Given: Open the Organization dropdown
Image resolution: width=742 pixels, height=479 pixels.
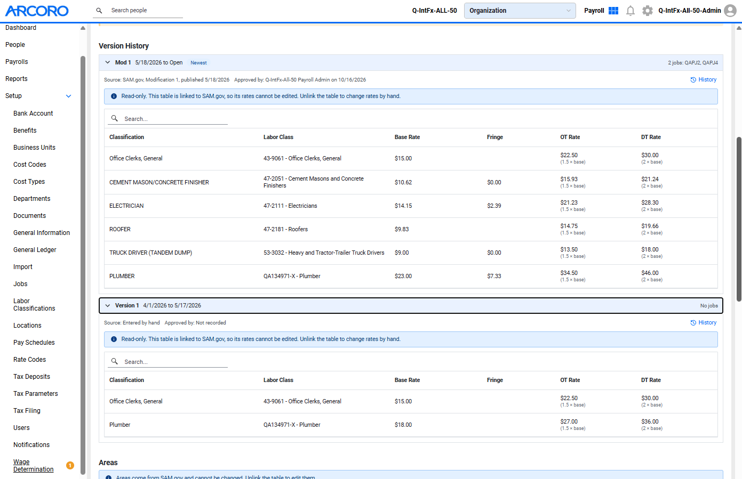Looking at the screenshot, I should (x=520, y=11).
